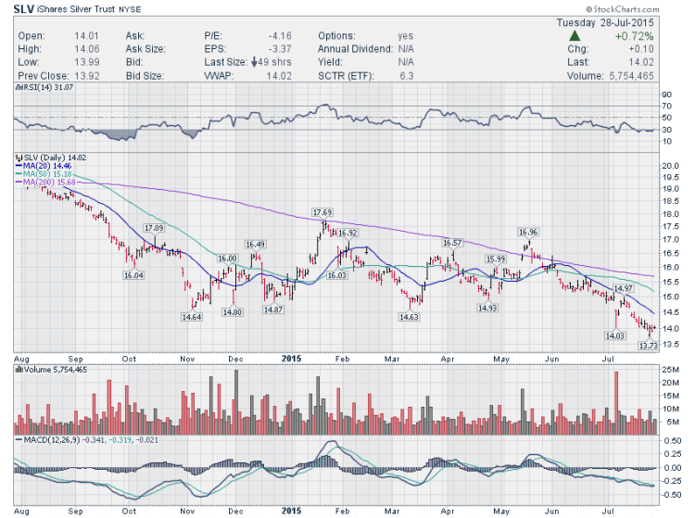
Task: Click the MA(200) 15.68 legend text
Action: click(49, 183)
